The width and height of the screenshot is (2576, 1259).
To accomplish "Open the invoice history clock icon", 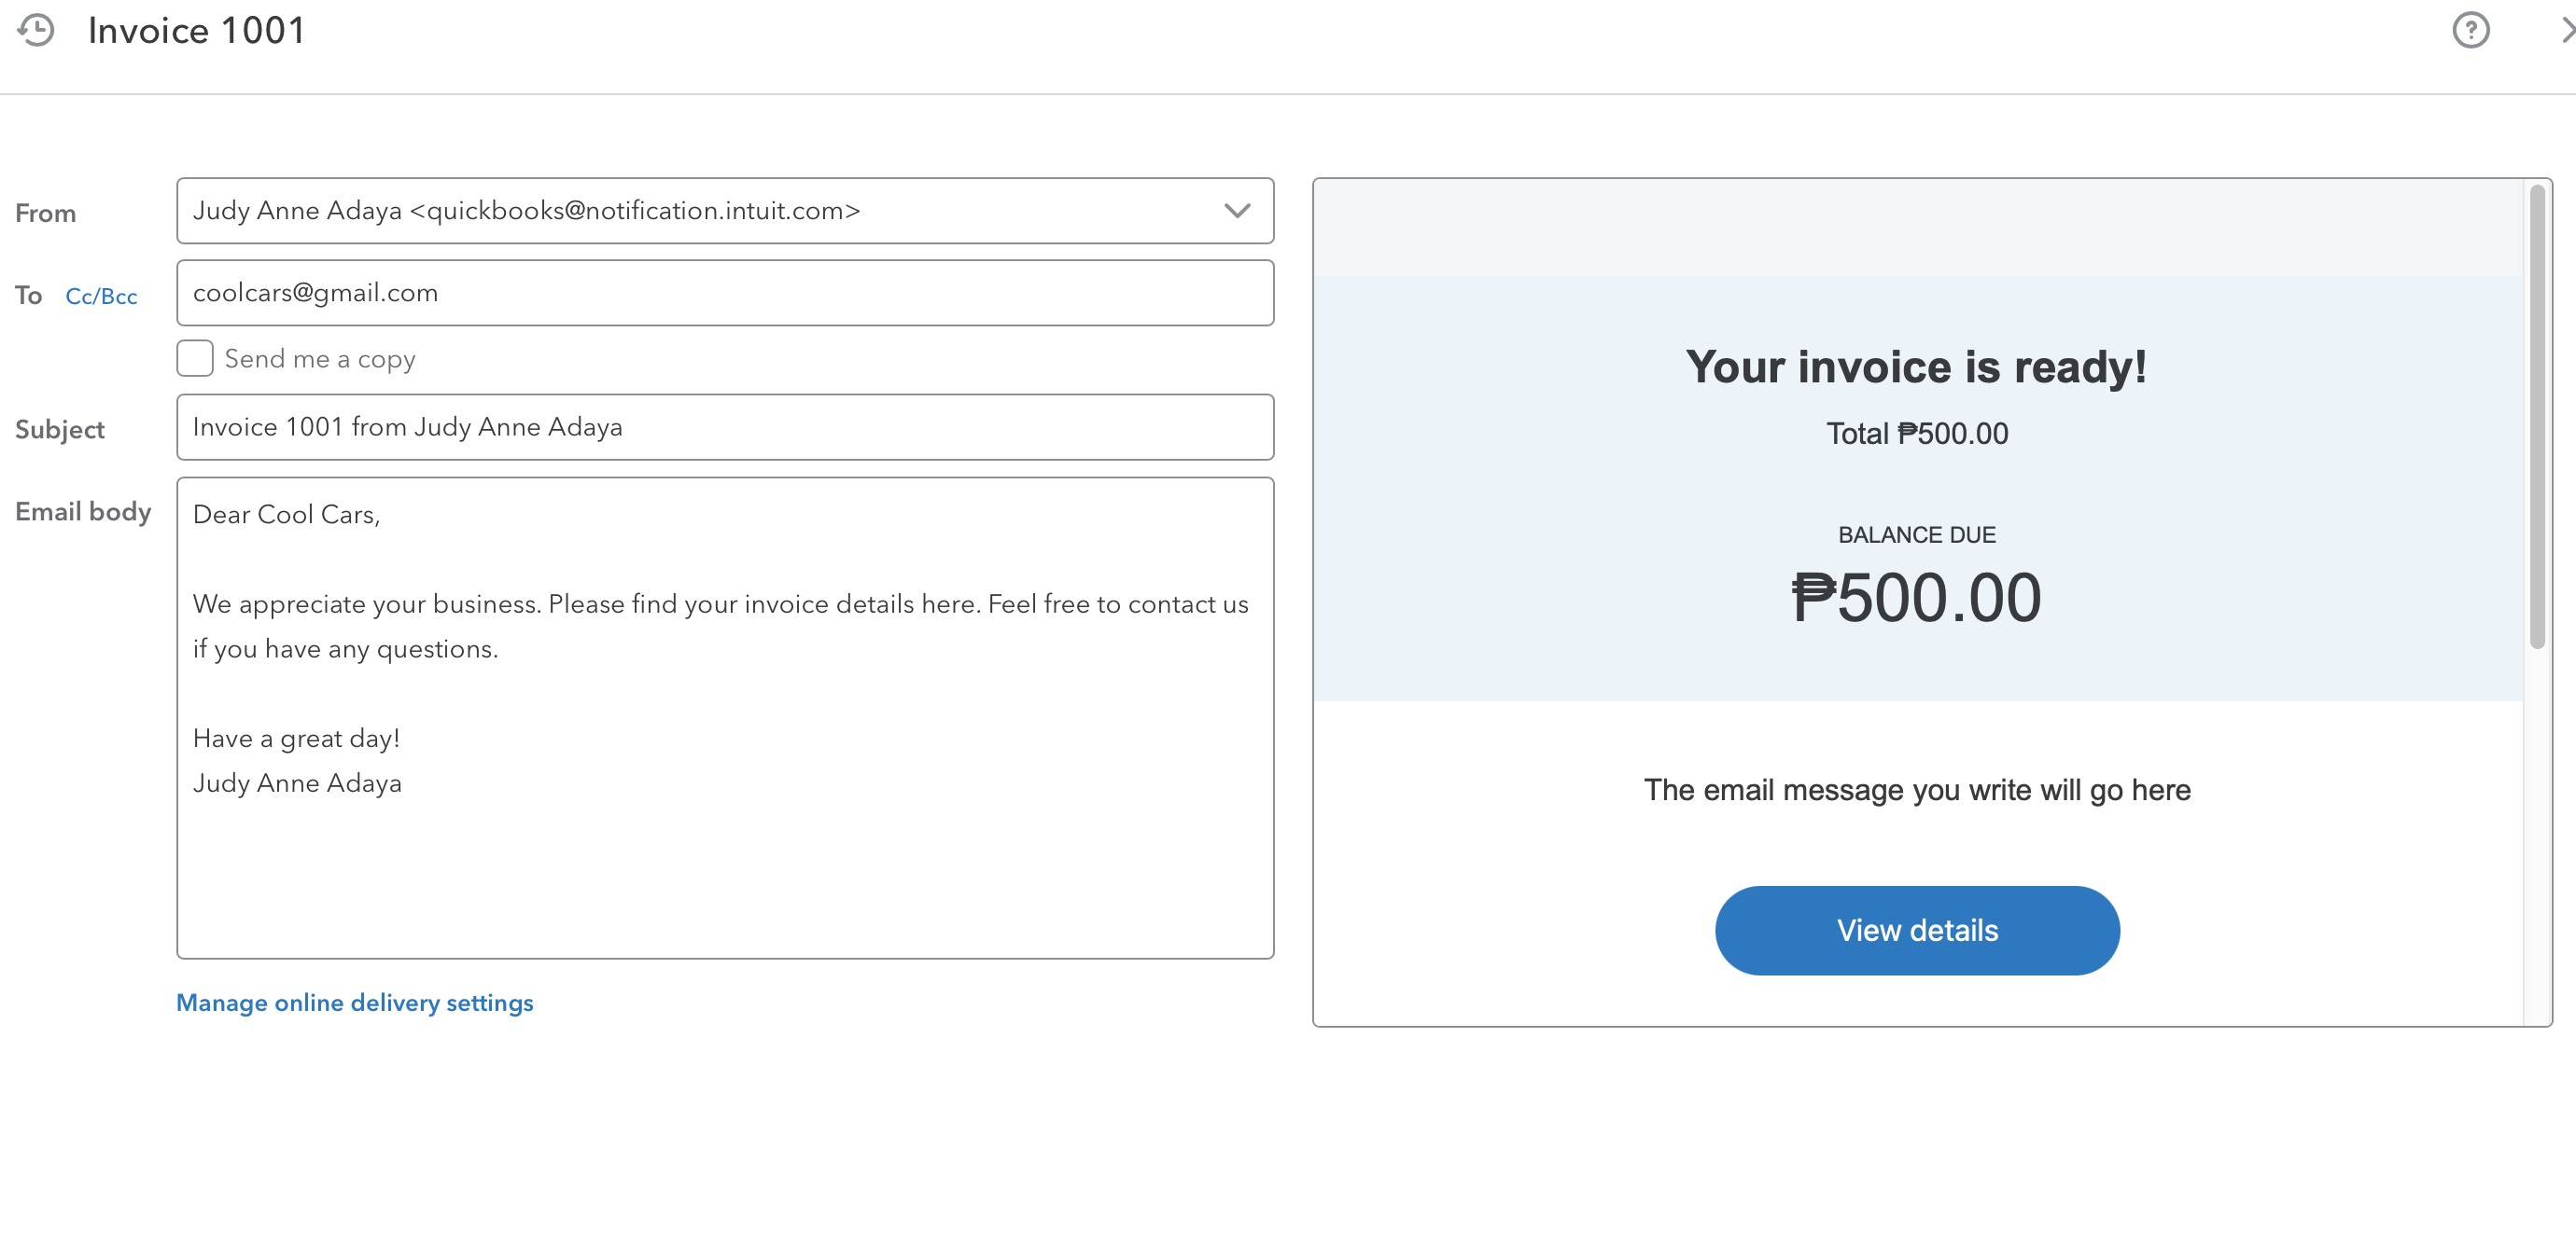I will 36,30.
